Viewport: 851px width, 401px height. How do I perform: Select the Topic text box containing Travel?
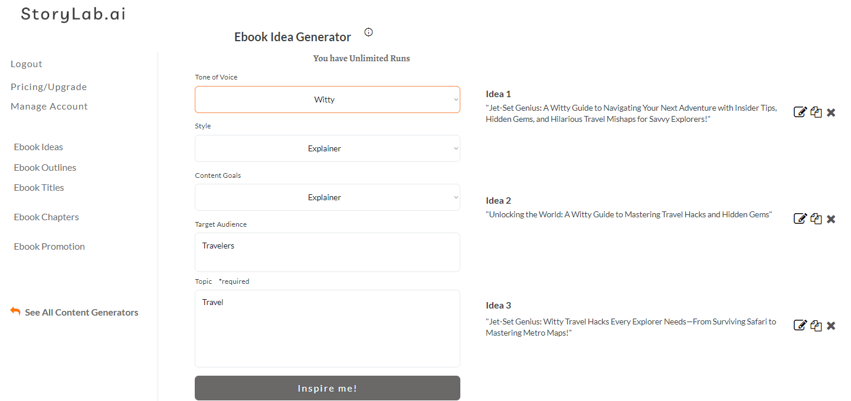coord(328,328)
